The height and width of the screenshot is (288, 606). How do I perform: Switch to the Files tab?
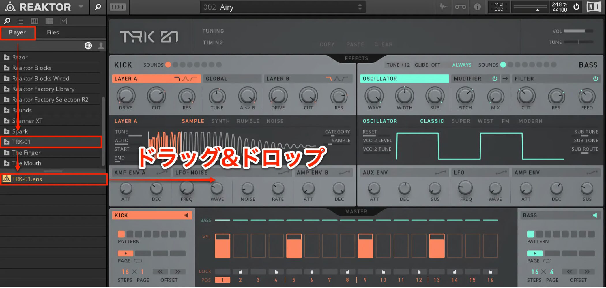(x=53, y=33)
